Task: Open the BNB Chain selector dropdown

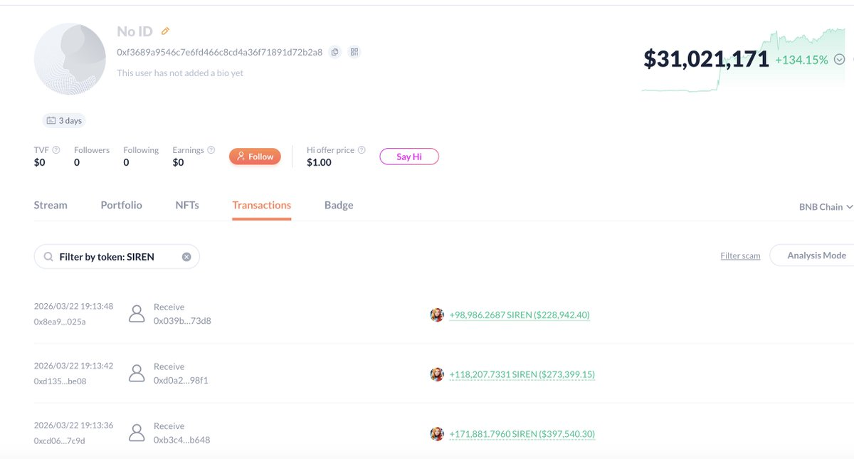Action: (x=826, y=207)
